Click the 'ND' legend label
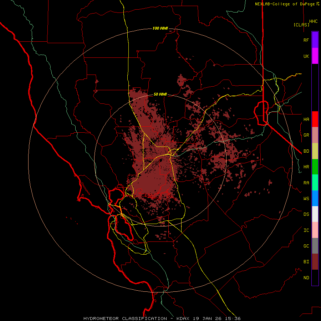The image size is (321, 321). (x=306, y=278)
